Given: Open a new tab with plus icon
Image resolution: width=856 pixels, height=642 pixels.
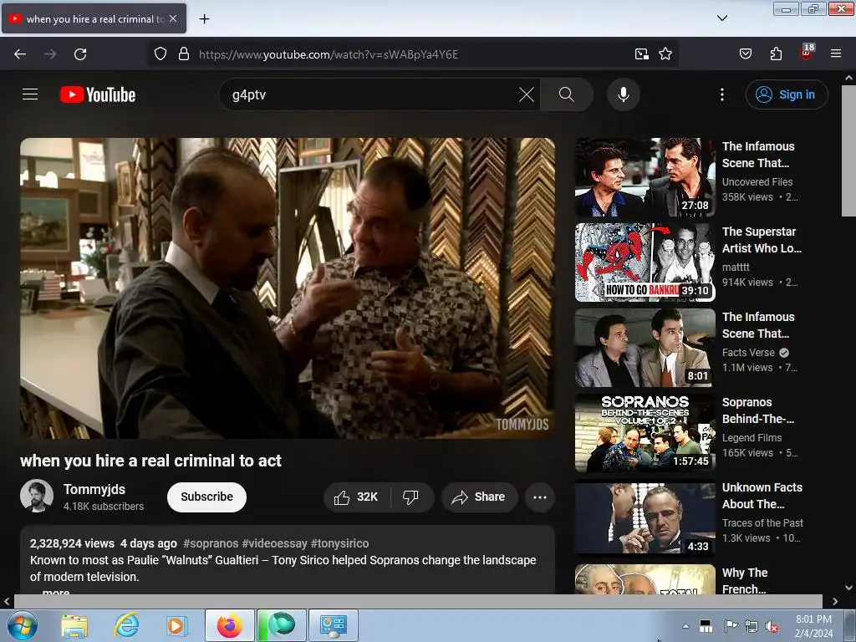Looking at the screenshot, I should coord(204,19).
